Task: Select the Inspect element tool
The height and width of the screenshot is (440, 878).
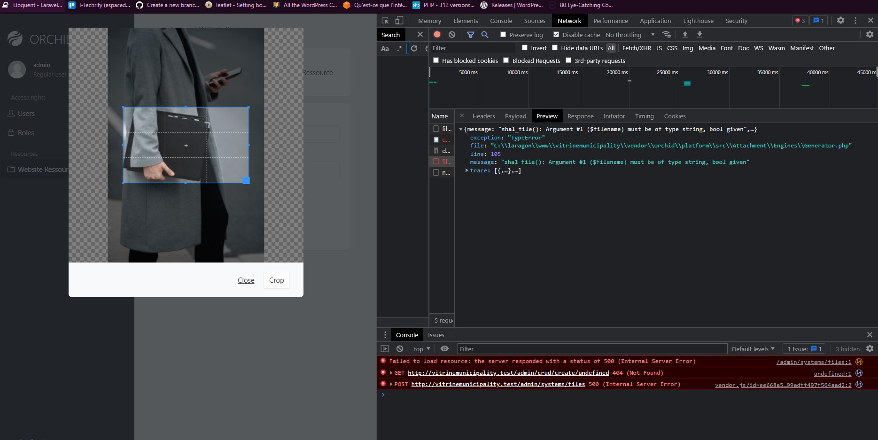Action: [385, 20]
